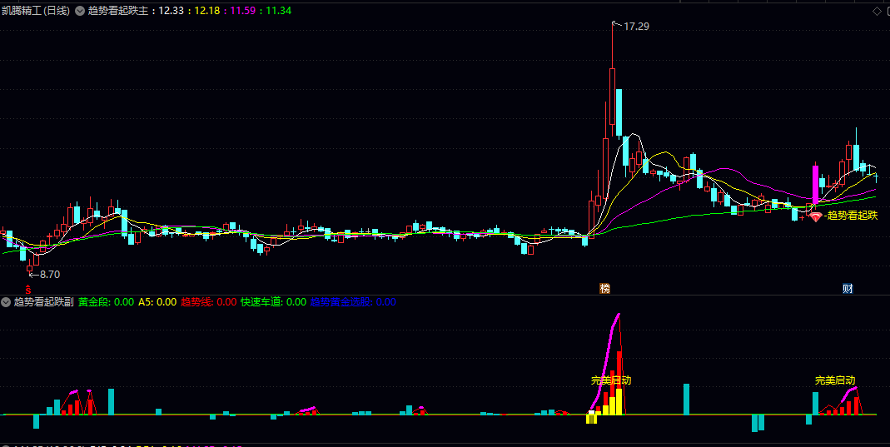Screen dimensions: 890x447
Task: Click the 凯腾精工(日线) stock title
Action: click(x=36, y=11)
